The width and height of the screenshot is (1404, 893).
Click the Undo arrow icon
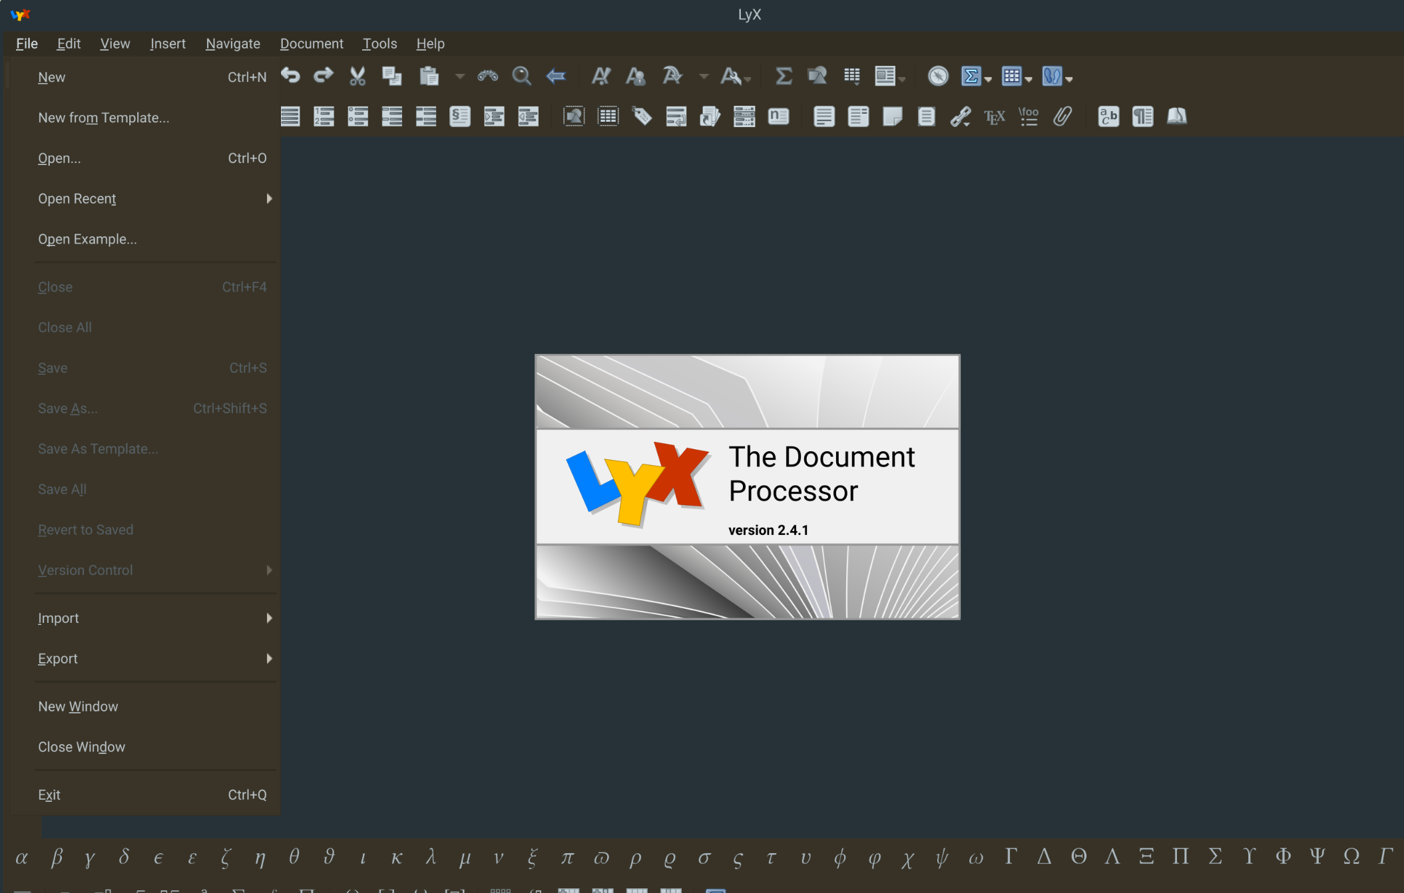[x=290, y=76]
